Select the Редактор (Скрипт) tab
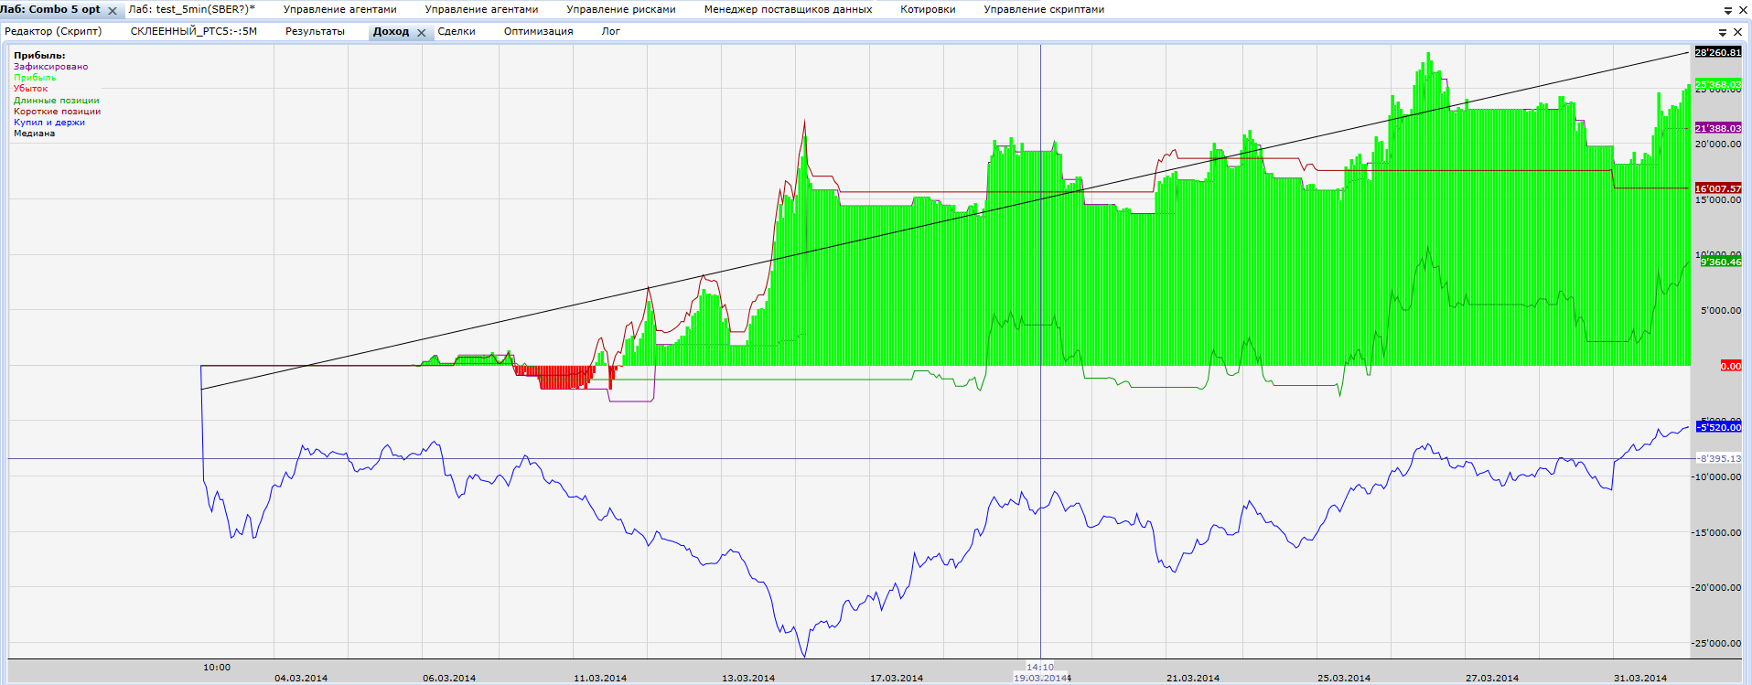This screenshot has width=1752, height=685. tap(53, 31)
